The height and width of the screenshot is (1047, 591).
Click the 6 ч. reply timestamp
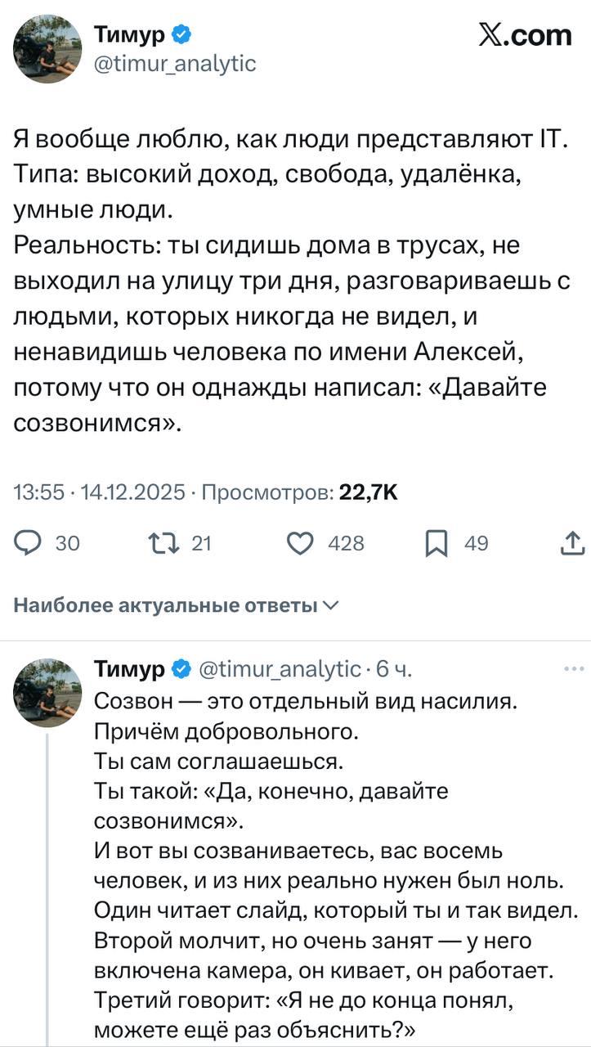coord(393,669)
